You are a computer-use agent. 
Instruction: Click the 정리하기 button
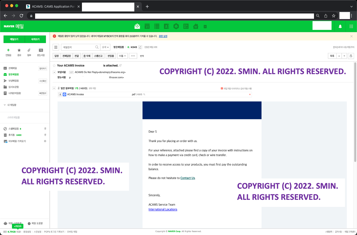pos(43,69)
